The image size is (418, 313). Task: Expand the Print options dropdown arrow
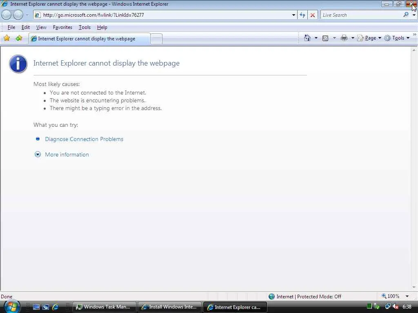point(352,38)
